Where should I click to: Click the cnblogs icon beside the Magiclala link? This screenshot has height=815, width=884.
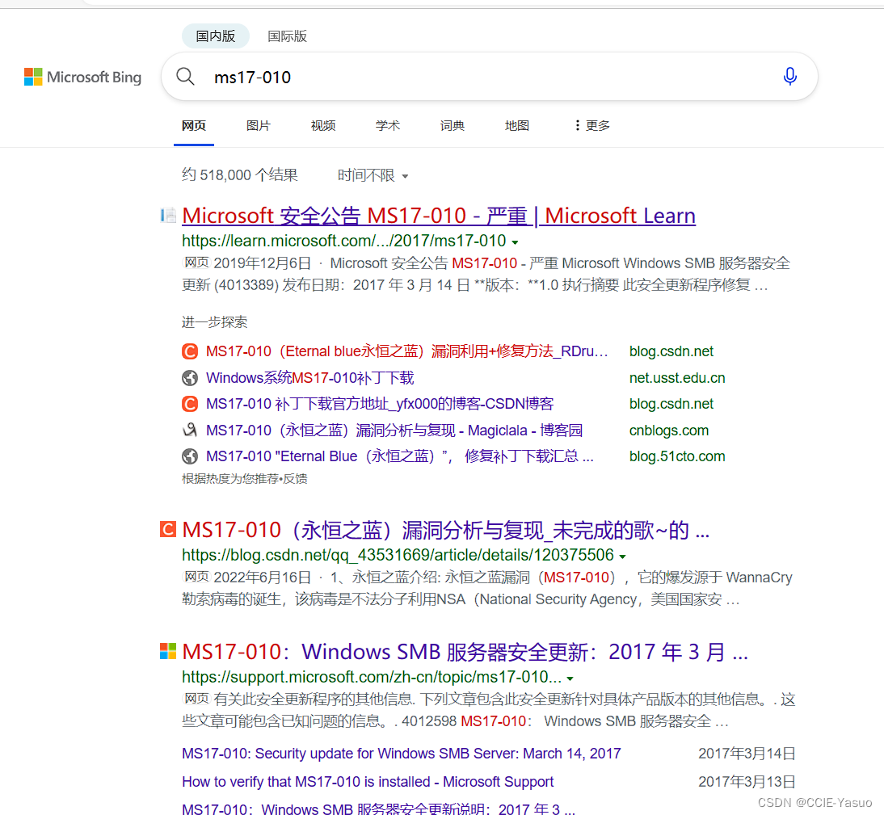[190, 430]
